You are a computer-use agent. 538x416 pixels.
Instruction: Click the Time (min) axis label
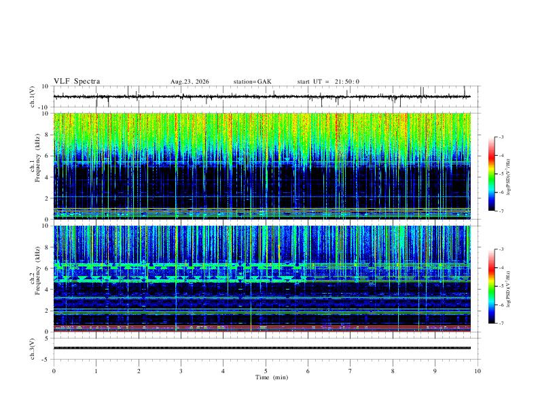point(272,377)
